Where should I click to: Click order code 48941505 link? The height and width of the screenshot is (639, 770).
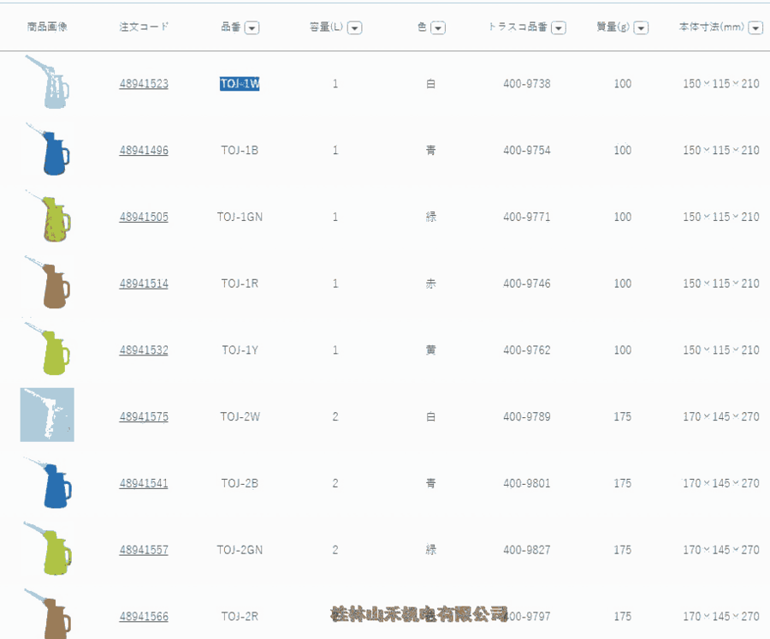[144, 218]
